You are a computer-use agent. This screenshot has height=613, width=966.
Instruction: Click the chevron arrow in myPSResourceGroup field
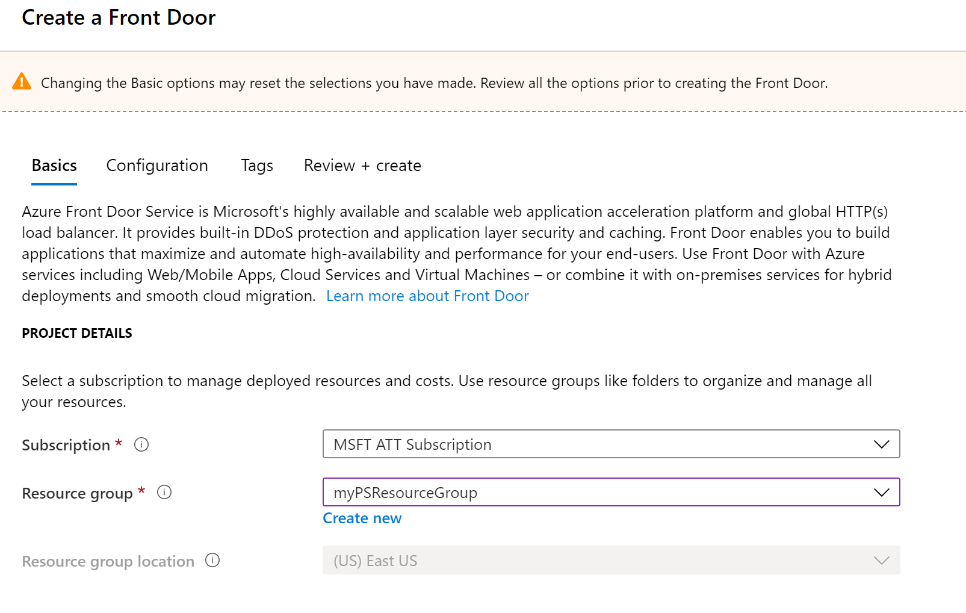point(881,493)
